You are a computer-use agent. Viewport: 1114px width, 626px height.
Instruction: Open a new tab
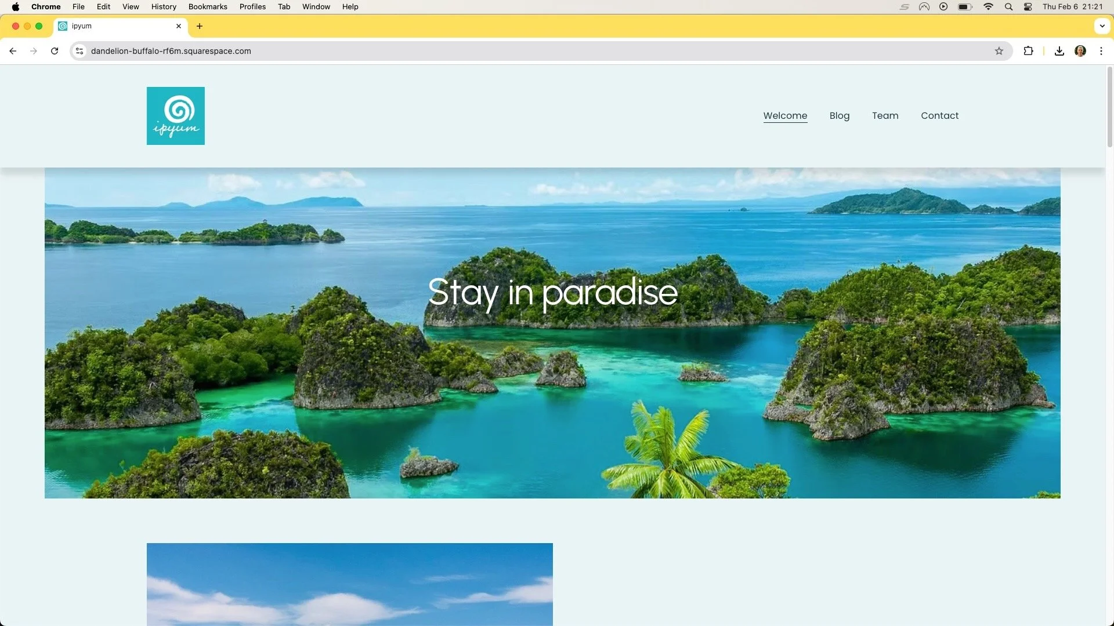pos(200,26)
